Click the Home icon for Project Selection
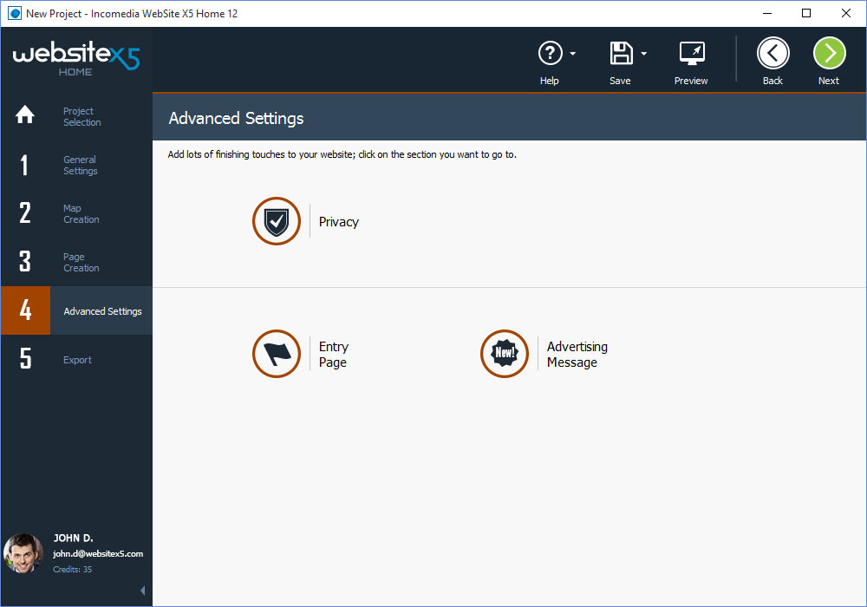 pos(25,114)
